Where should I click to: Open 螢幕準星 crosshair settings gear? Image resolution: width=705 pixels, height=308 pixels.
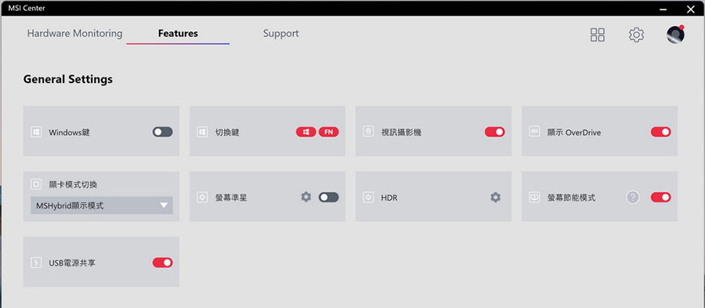pyautogui.click(x=306, y=197)
